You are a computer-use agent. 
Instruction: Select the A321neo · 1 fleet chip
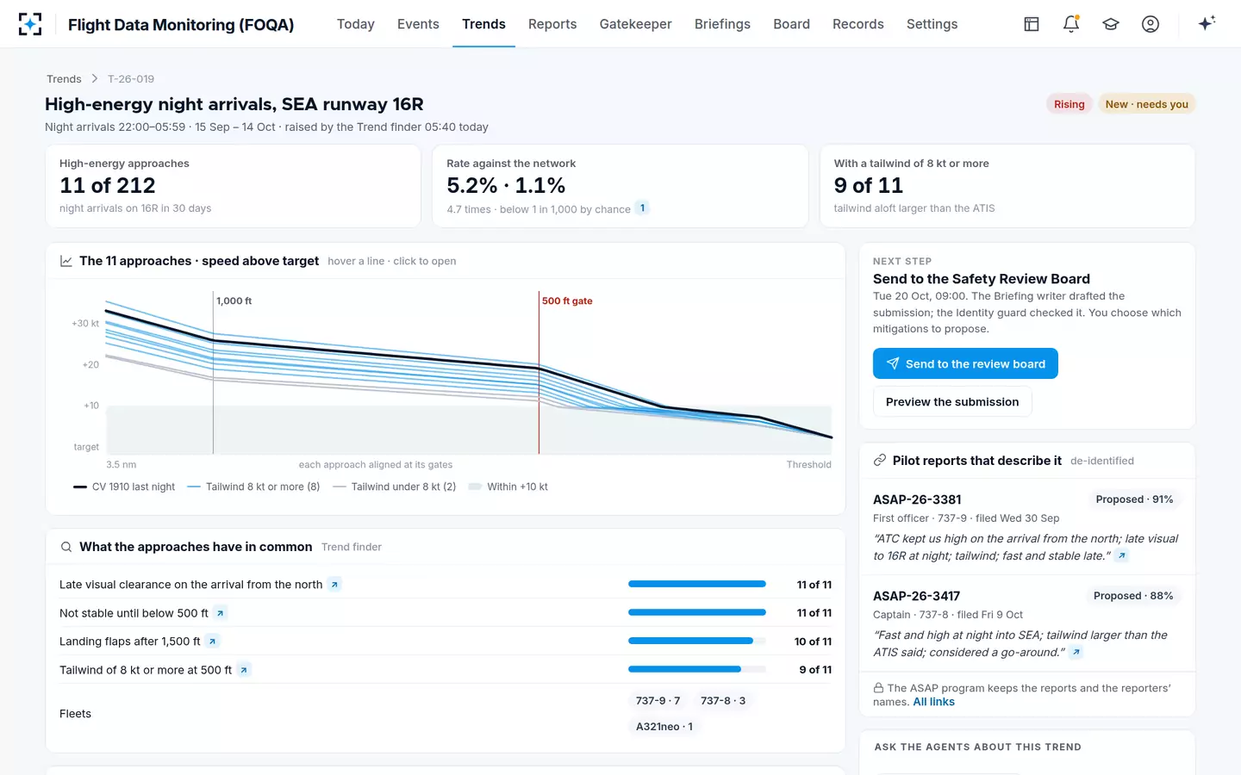664,727
